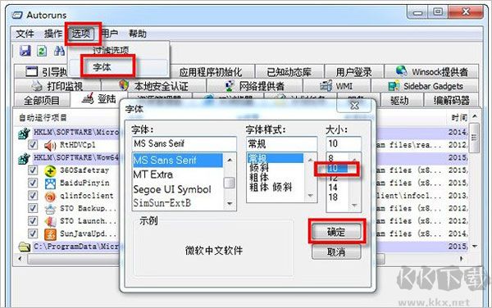Viewport: 492px width, 308px height.
Task: Select 粗体 倾斜 font style
Action: click(x=276, y=188)
